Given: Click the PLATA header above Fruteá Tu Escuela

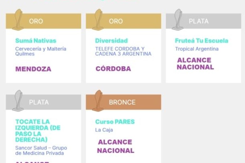Looking at the screenshot, I should click(199, 21).
